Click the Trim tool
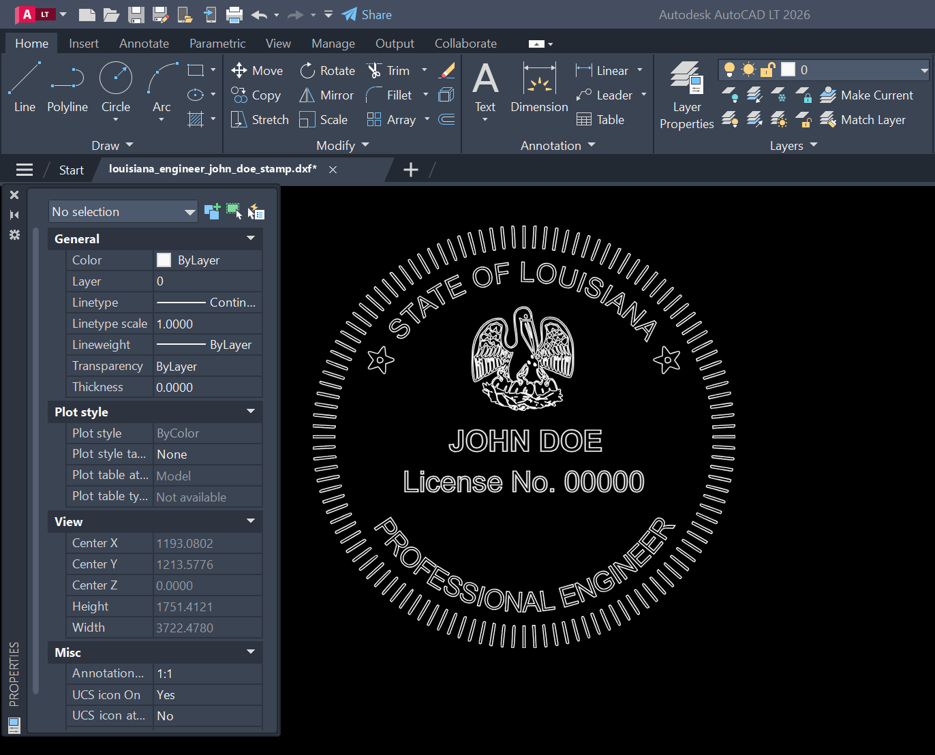 click(x=388, y=71)
